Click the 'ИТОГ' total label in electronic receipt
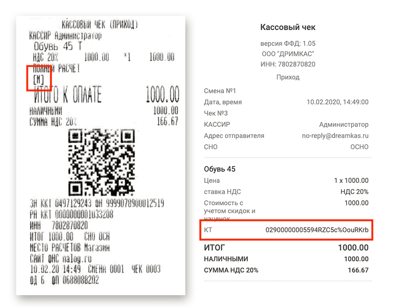Image resolution: width=395 pixels, height=307 pixels. (x=214, y=247)
